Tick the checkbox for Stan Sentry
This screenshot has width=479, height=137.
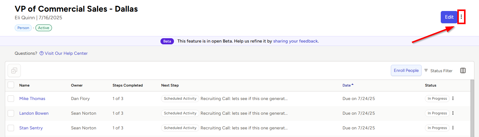[x=11, y=128]
